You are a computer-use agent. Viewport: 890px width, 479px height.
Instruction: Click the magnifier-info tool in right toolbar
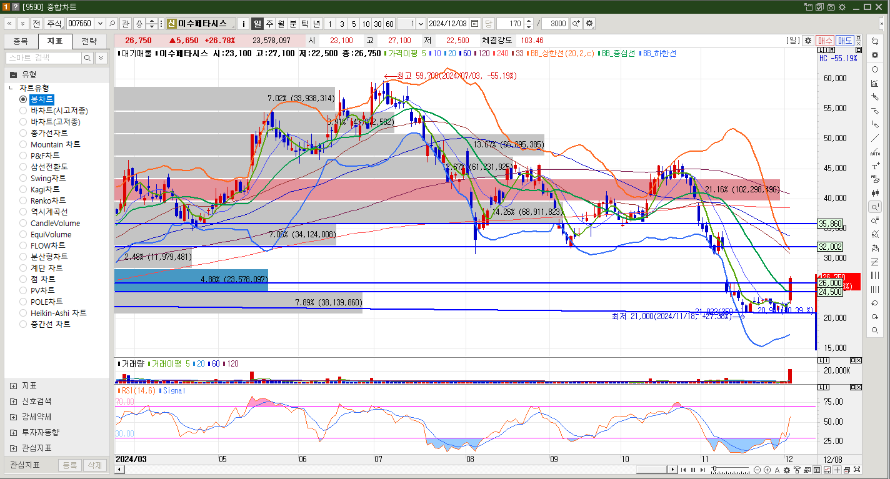point(875,207)
